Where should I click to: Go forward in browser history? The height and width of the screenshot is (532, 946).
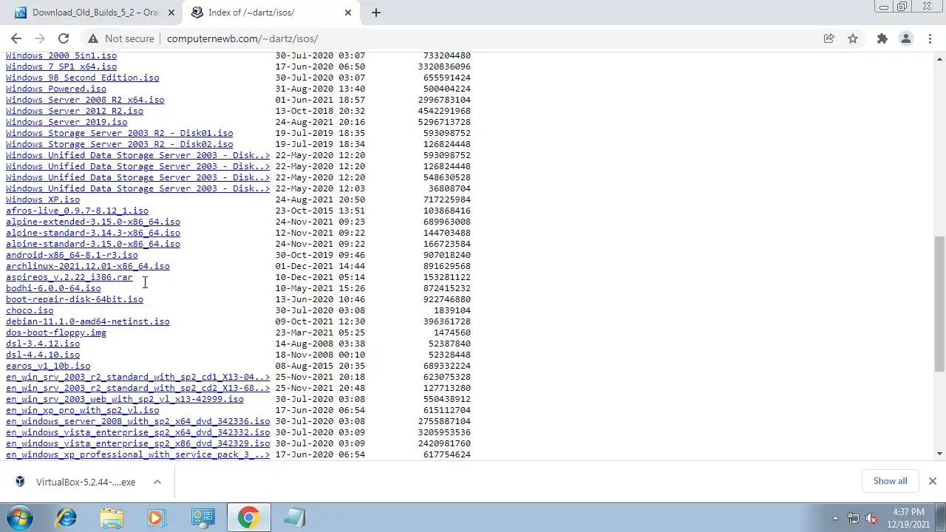tap(40, 38)
